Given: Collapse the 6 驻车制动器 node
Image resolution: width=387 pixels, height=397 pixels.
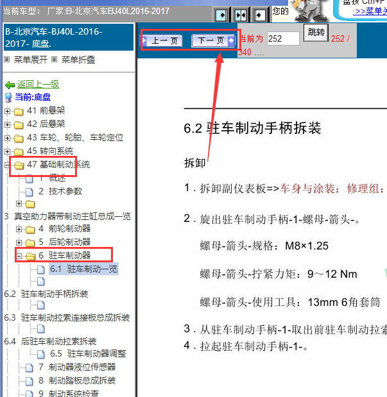Looking at the screenshot, I should click(19, 257).
